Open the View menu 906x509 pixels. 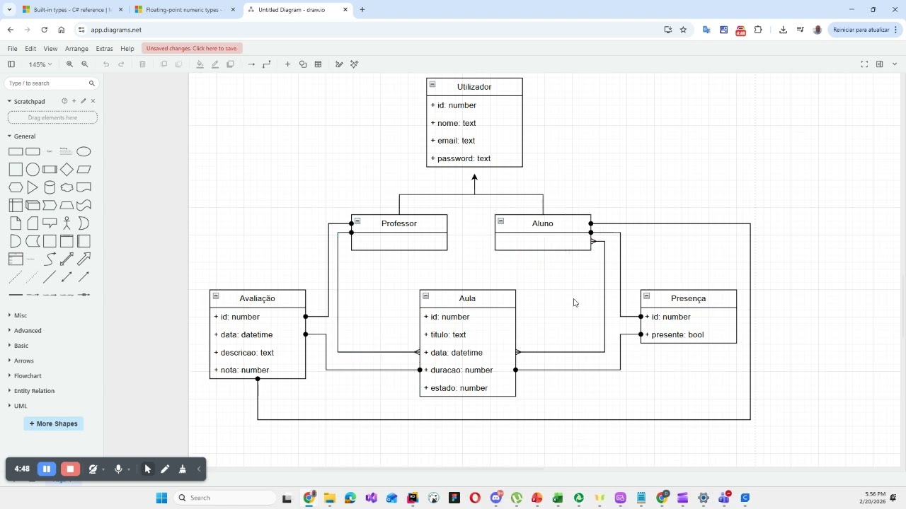pyautogui.click(x=50, y=49)
